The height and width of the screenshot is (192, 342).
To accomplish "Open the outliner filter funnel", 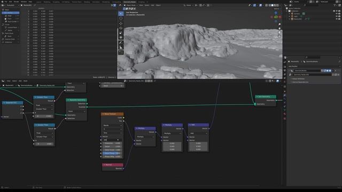I will click(x=335, y=5).
